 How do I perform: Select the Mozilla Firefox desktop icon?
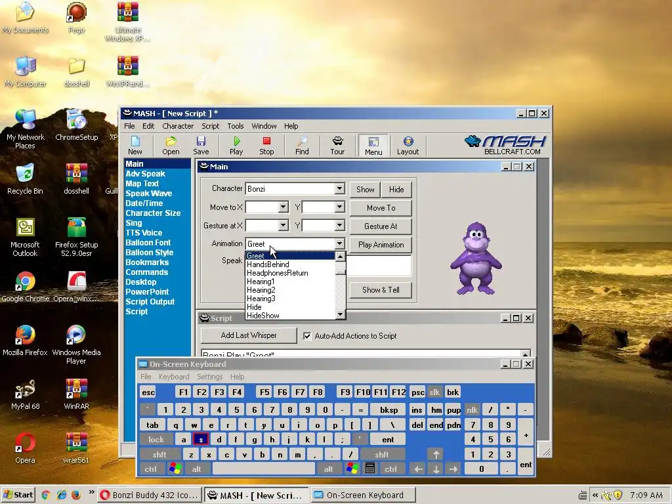(x=25, y=341)
